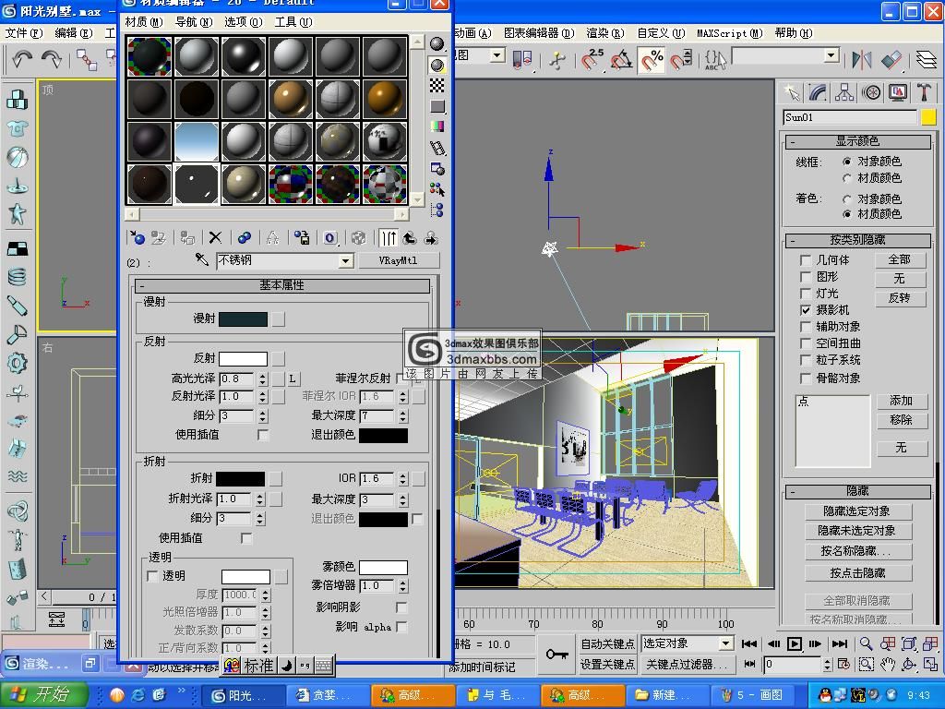Open the Utilities hammer panel tab
The image size is (945, 709).
(x=924, y=92)
